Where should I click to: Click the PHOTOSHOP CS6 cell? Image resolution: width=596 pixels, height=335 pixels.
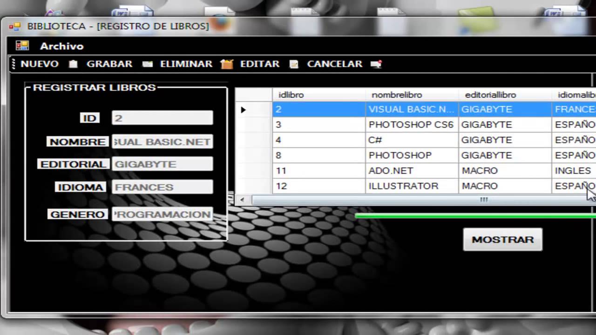[x=412, y=125]
